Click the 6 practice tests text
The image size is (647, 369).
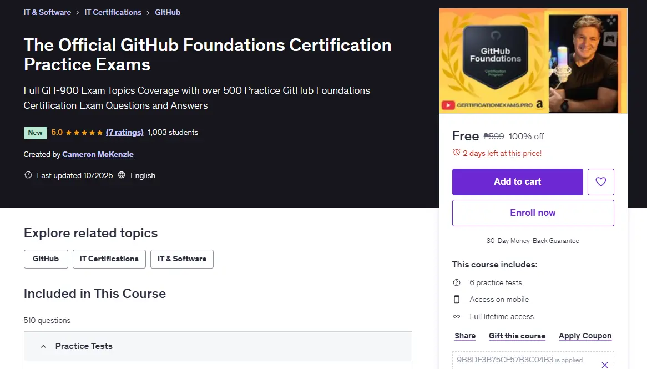click(x=496, y=283)
